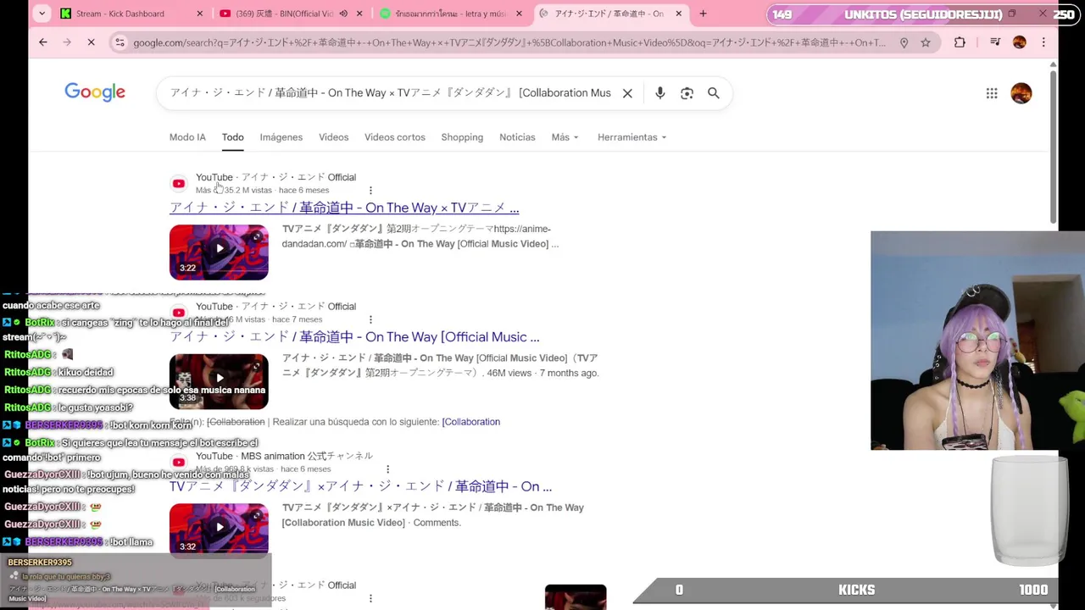Click inside the Google search query field

point(390,93)
